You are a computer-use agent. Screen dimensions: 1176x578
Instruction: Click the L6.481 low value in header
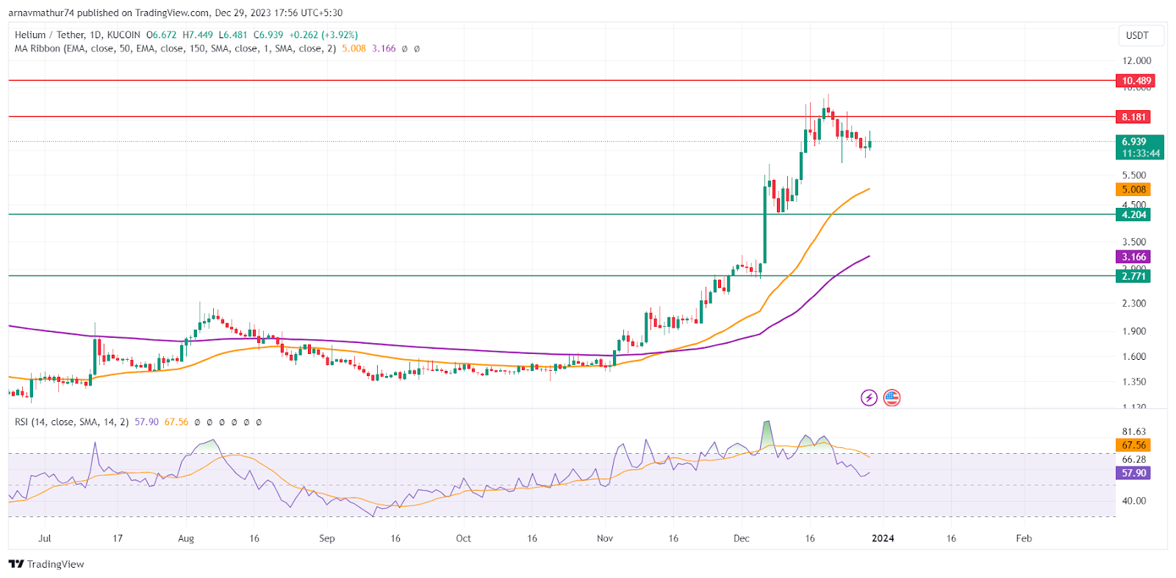tap(233, 35)
